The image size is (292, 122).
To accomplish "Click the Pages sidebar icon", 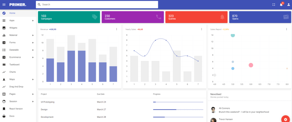I will [4, 94].
